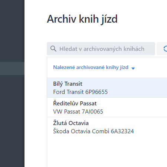The image size is (167, 167).
Task: Click the VW Passat 7AI0065 subtitle
Action: click(x=78, y=112)
